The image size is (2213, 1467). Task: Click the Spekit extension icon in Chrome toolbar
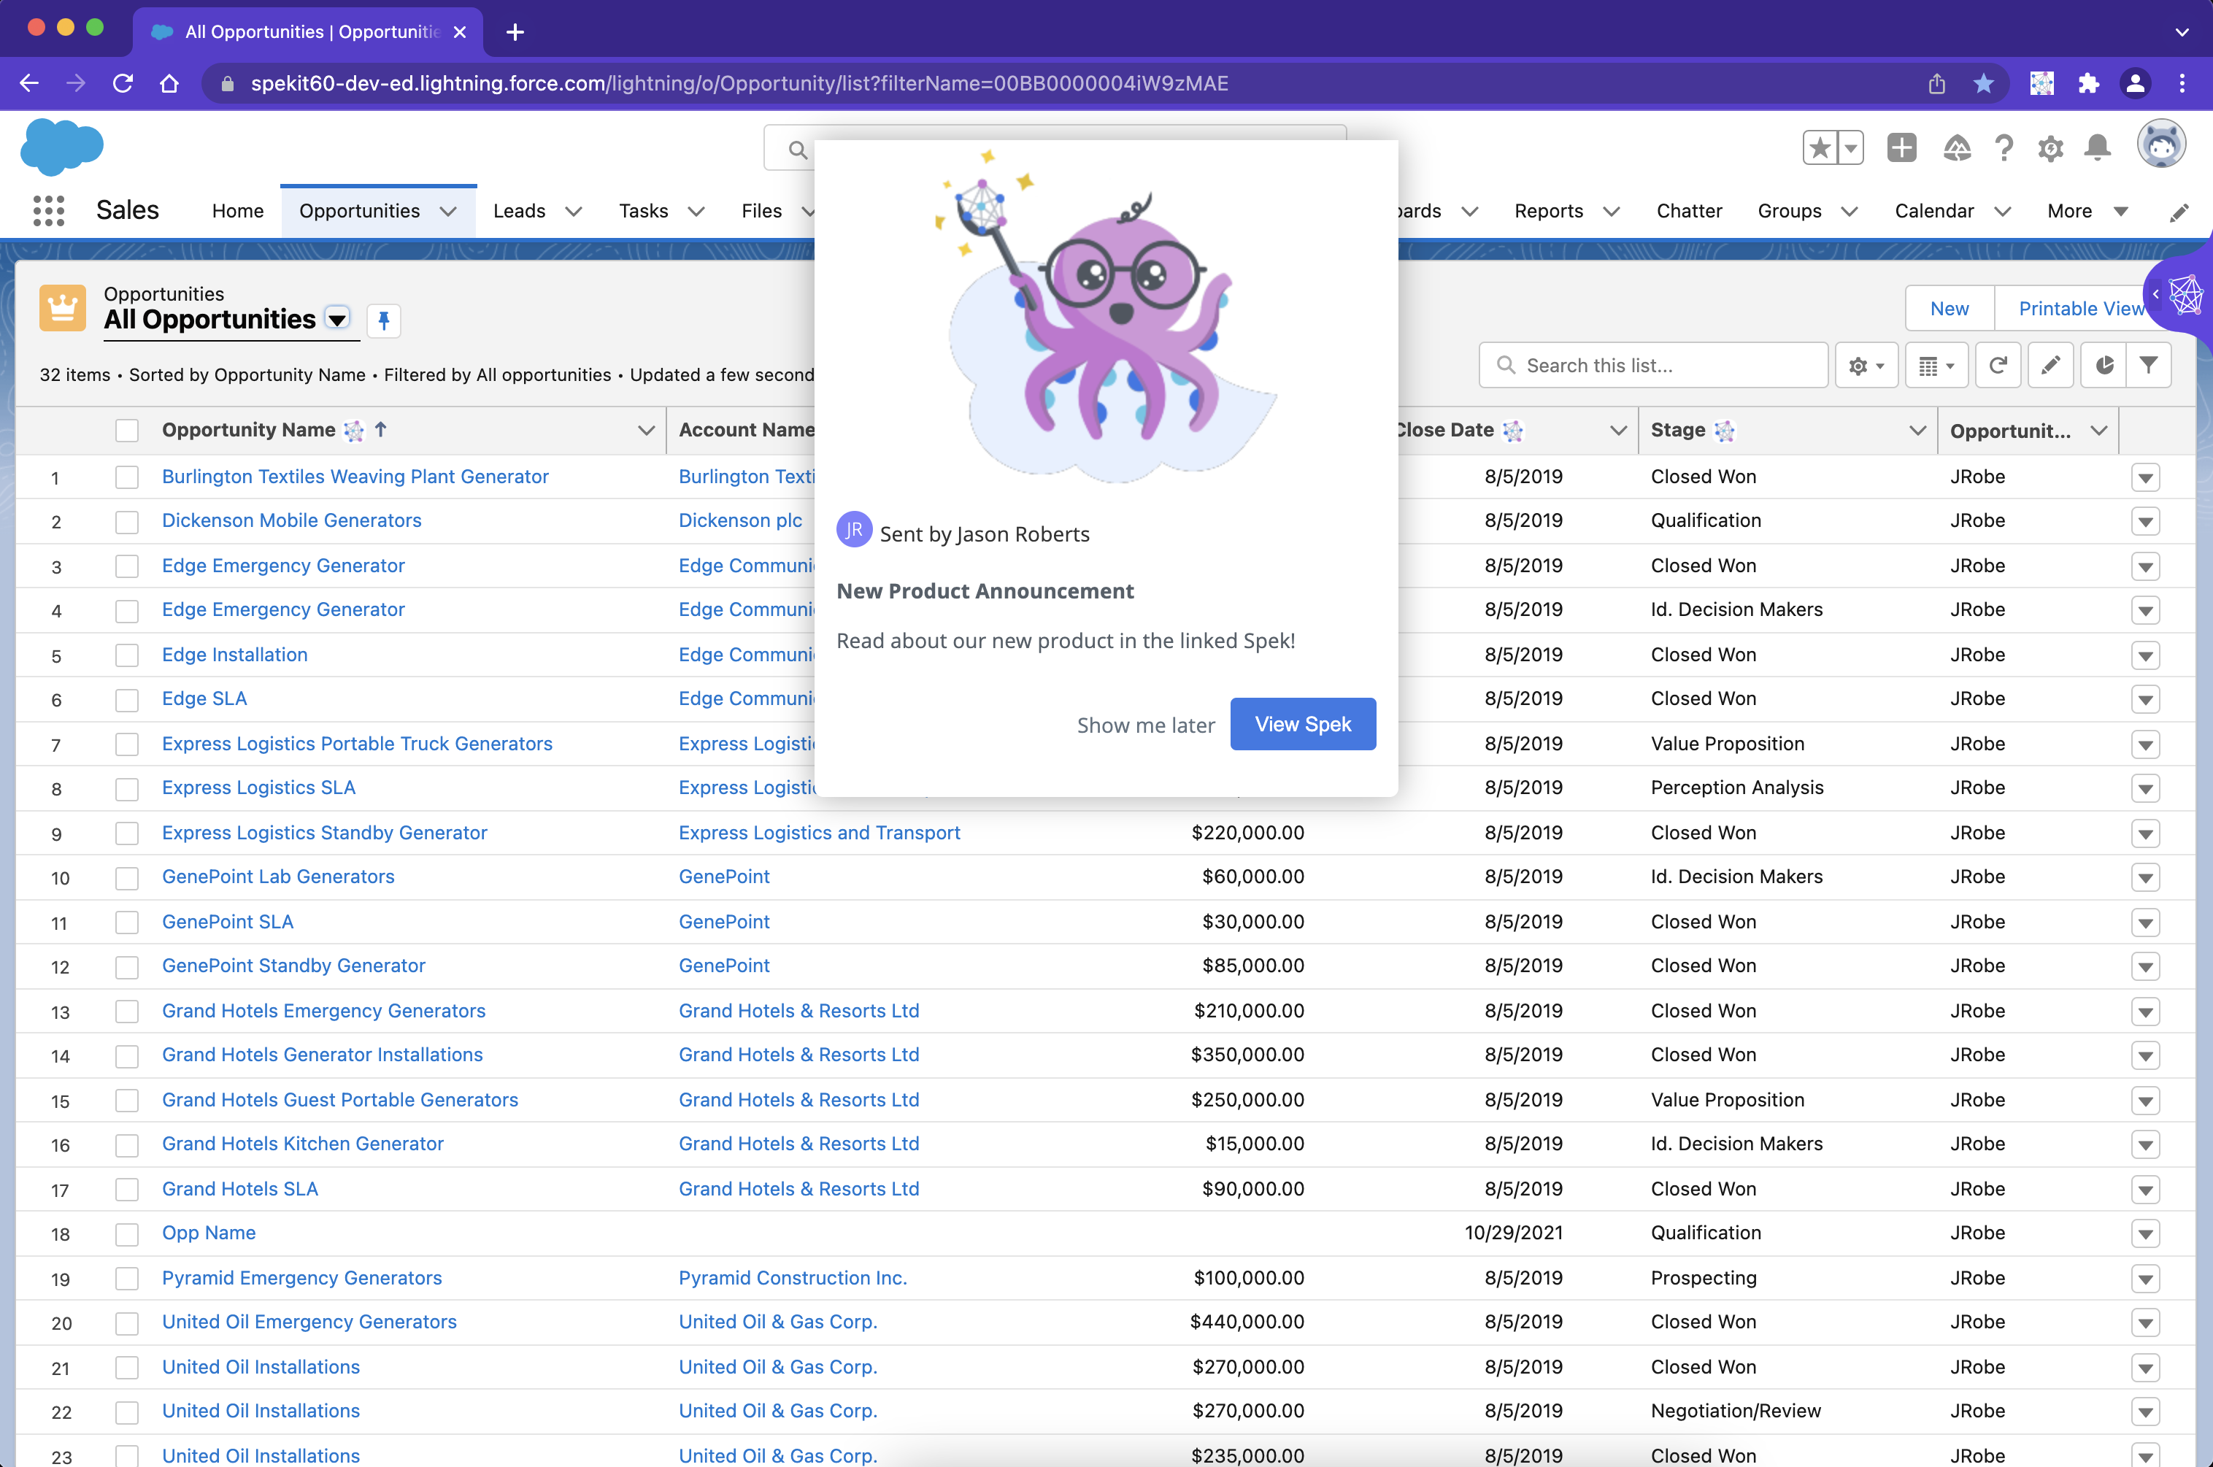click(2041, 83)
